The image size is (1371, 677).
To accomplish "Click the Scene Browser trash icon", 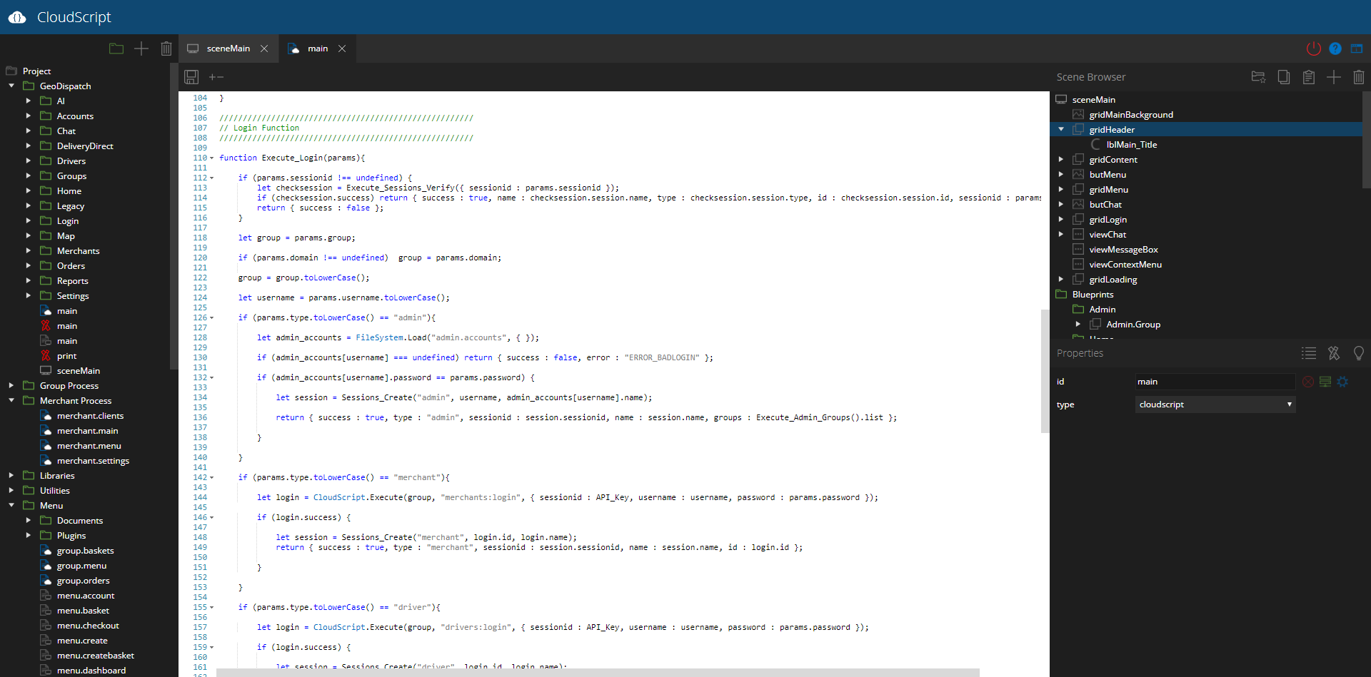I will point(1358,77).
